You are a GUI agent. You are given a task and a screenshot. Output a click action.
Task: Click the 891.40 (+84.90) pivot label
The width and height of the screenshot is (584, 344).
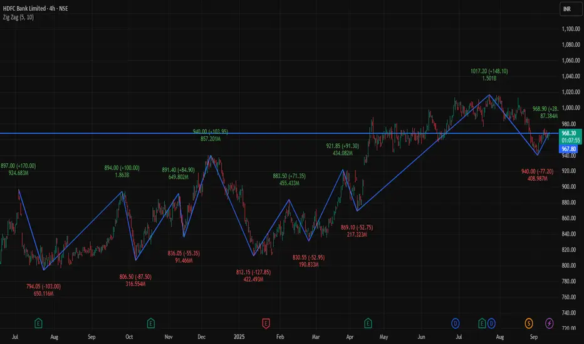[178, 170]
